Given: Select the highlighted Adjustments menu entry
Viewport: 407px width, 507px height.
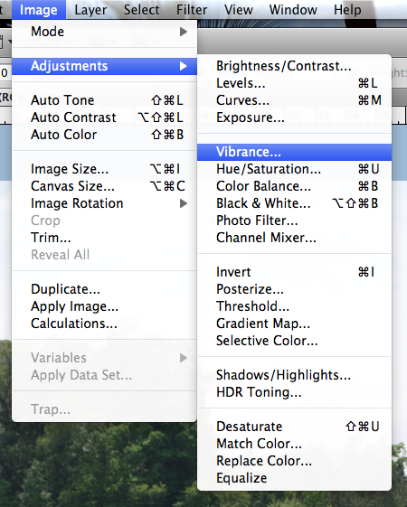Looking at the screenshot, I should pos(104,66).
